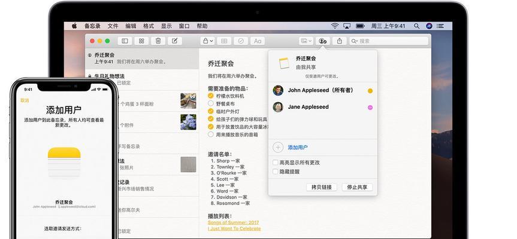
Task: Open Notification Center list icon
Action: (440, 26)
